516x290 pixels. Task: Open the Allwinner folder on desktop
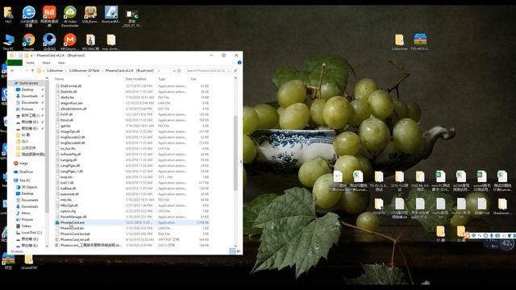coord(399,42)
